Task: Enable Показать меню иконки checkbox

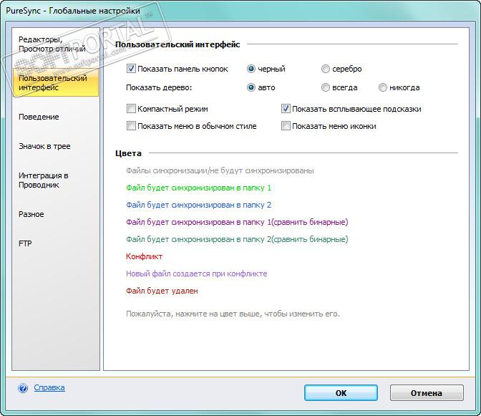Action: pos(286,126)
